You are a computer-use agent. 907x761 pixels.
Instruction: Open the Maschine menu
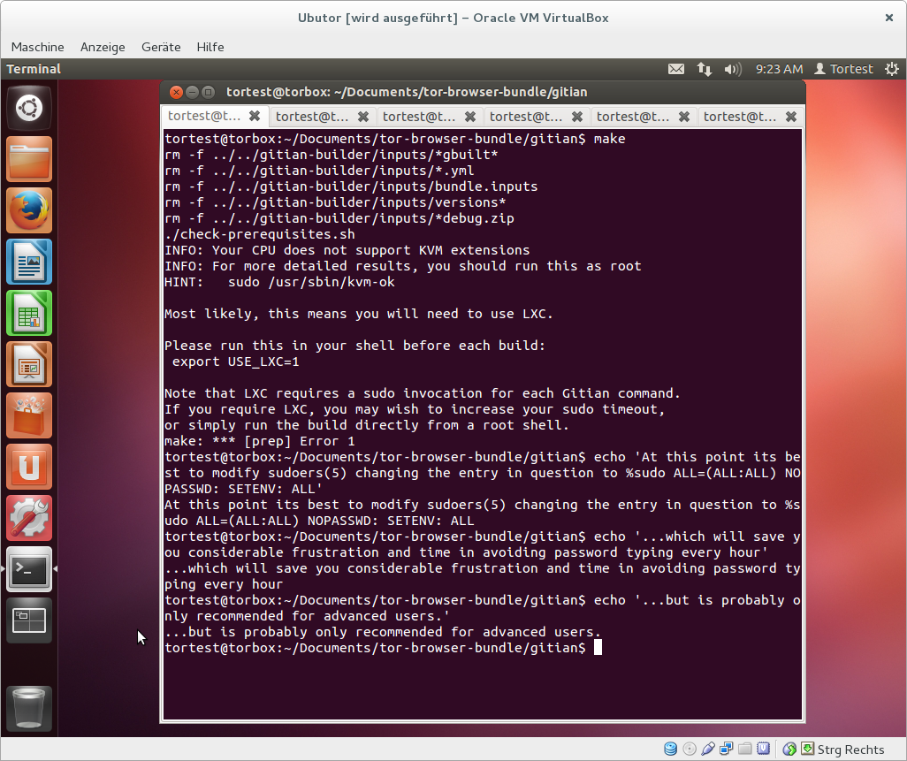pyautogui.click(x=37, y=47)
